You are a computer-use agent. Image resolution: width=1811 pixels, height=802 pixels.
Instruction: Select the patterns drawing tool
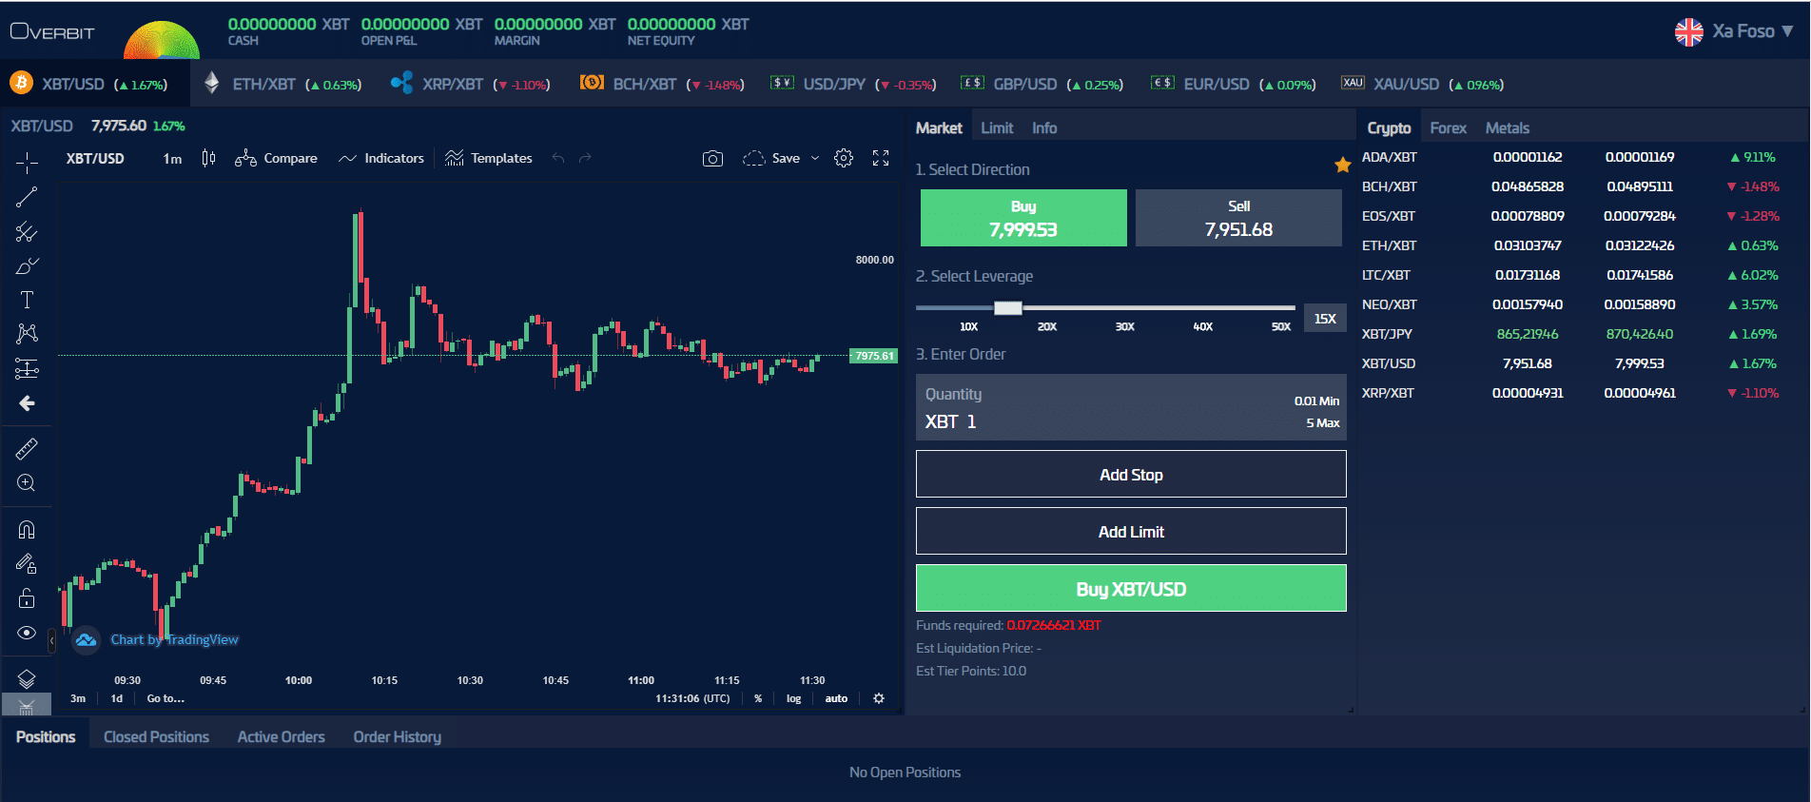tap(27, 334)
